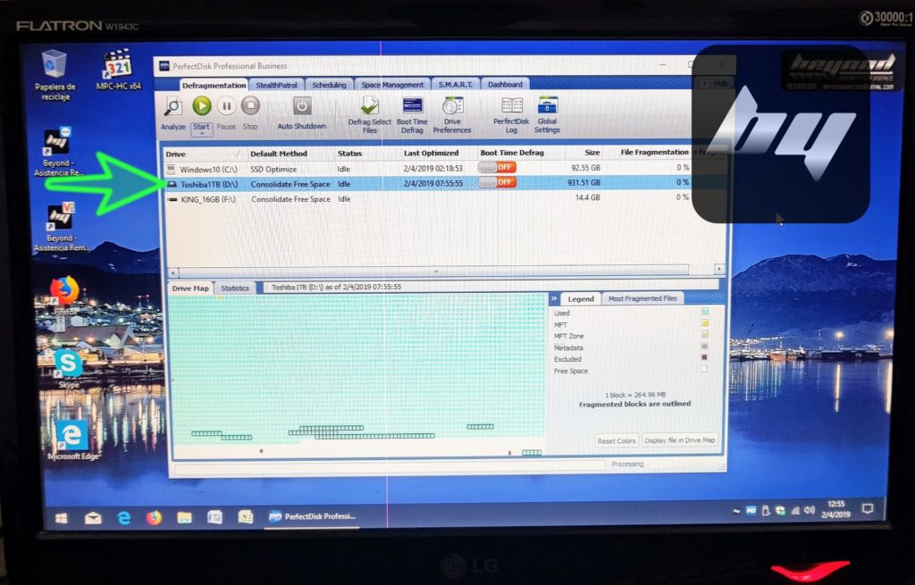
Task: Open the Scheduling tab
Action: [329, 85]
